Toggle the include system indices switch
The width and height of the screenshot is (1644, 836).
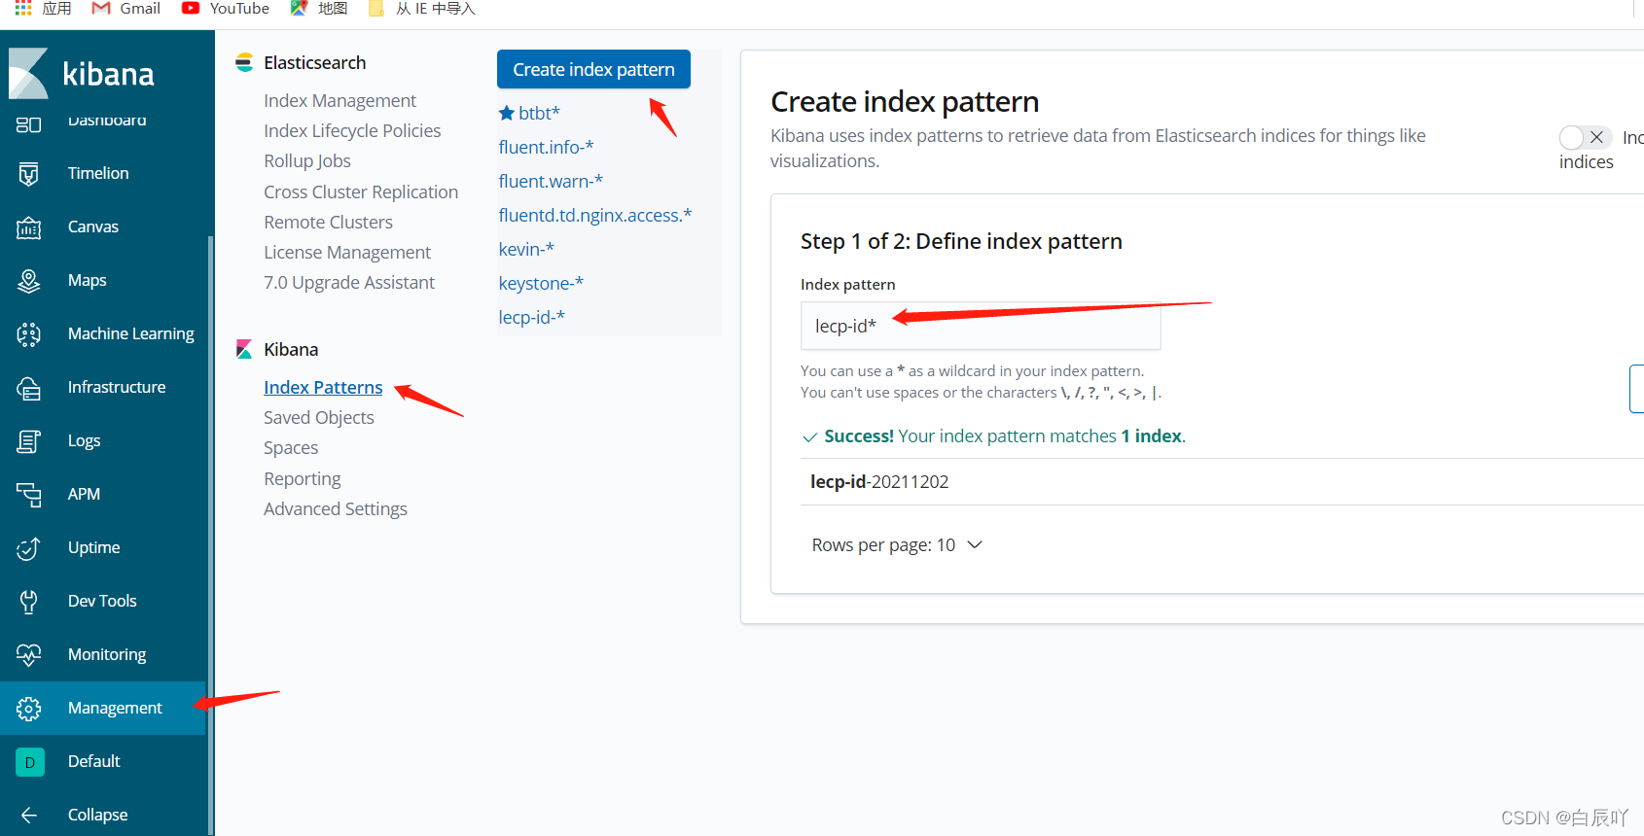click(x=1585, y=138)
